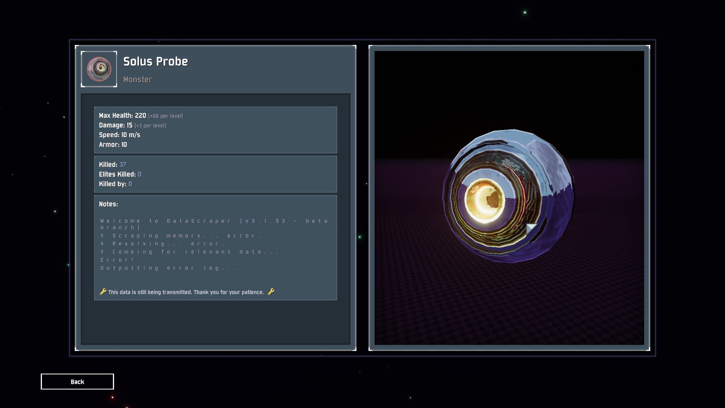Click the data transmission notice text
Screen dimensions: 725x408
coord(186,292)
